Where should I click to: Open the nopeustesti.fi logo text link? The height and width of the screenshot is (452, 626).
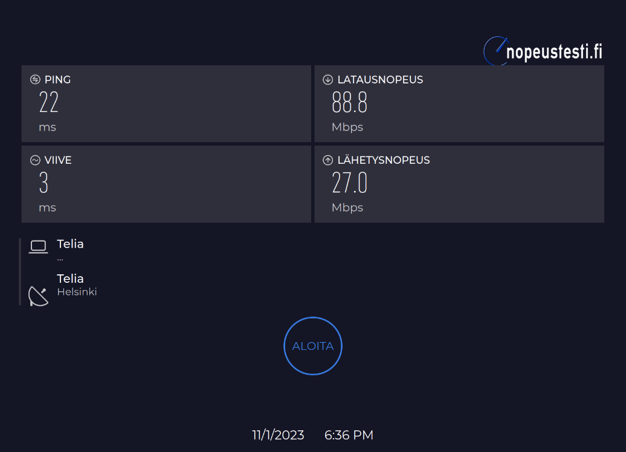coord(554,53)
